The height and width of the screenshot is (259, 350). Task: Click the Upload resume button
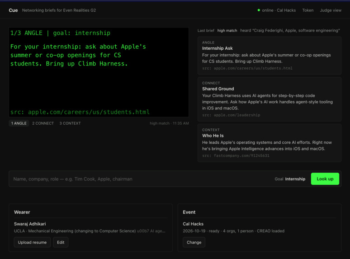pos(32,242)
